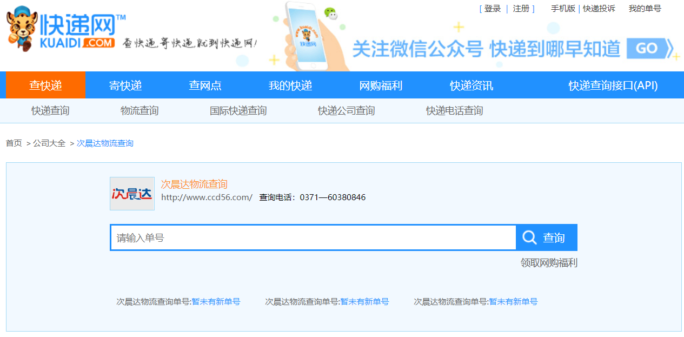Open the 物流查询 sub-menu item
Screen dimensions: 684x337
(x=140, y=111)
